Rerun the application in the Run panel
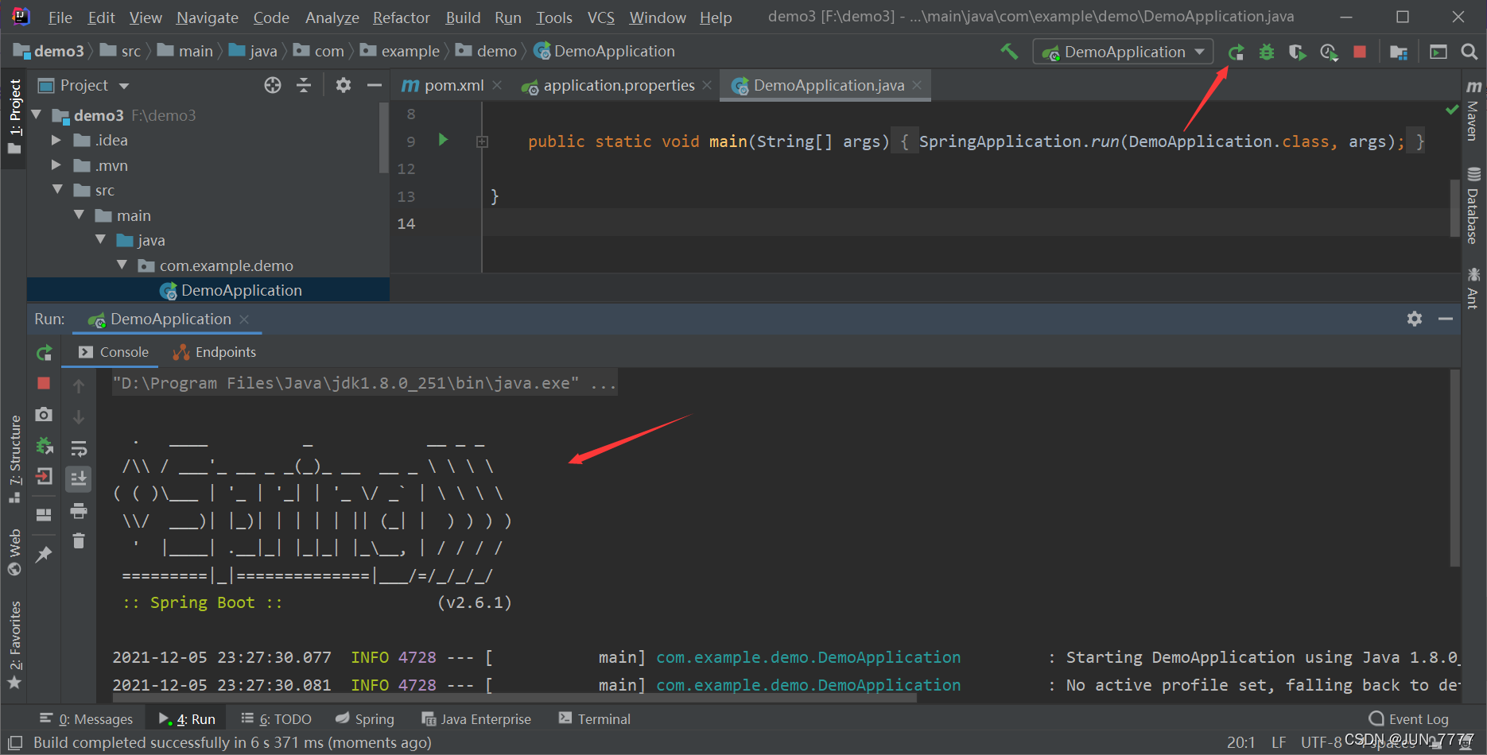This screenshot has width=1487, height=755. pyautogui.click(x=45, y=352)
